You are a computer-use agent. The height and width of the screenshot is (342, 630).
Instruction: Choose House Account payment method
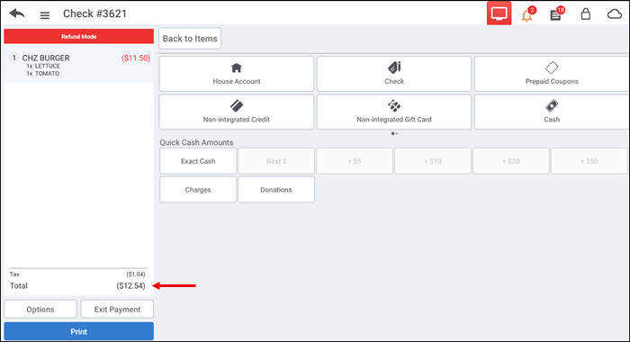click(x=236, y=74)
